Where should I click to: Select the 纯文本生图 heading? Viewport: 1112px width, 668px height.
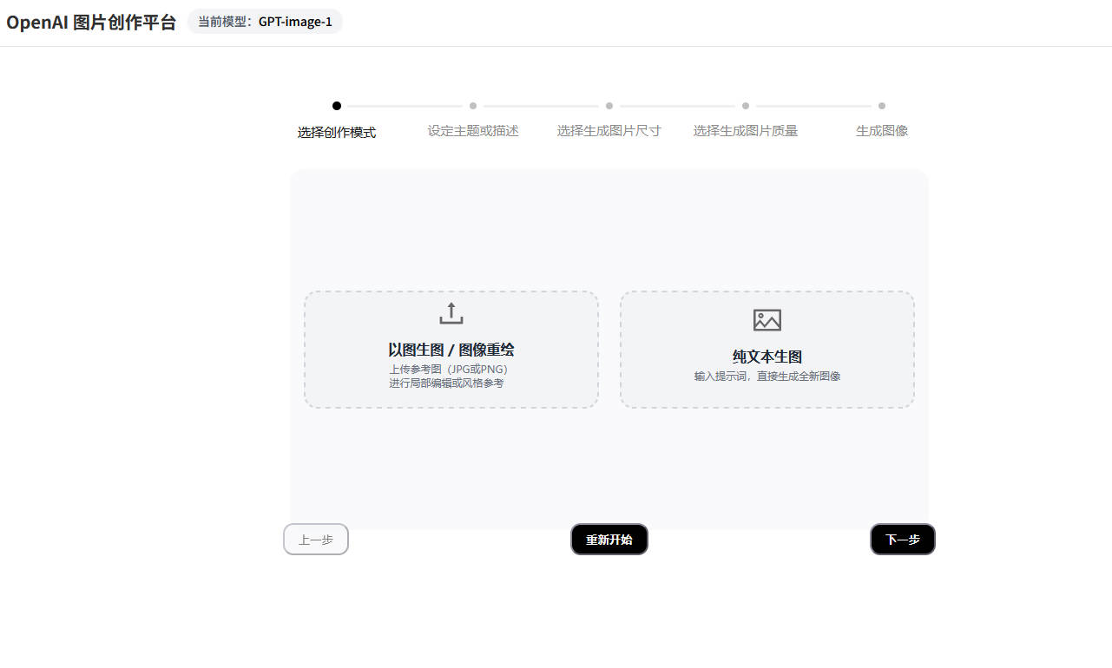[x=767, y=357]
